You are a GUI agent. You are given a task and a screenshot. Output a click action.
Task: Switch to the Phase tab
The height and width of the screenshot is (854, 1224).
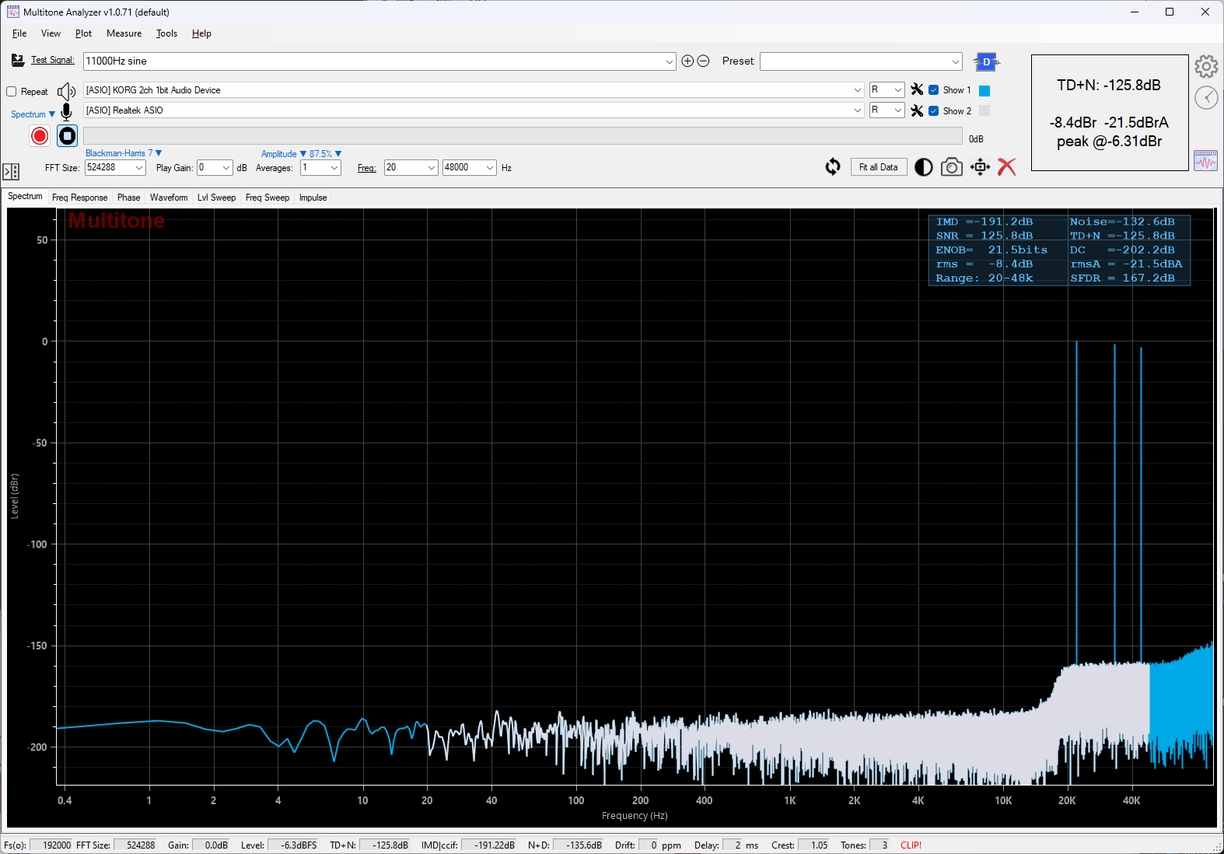[129, 198]
